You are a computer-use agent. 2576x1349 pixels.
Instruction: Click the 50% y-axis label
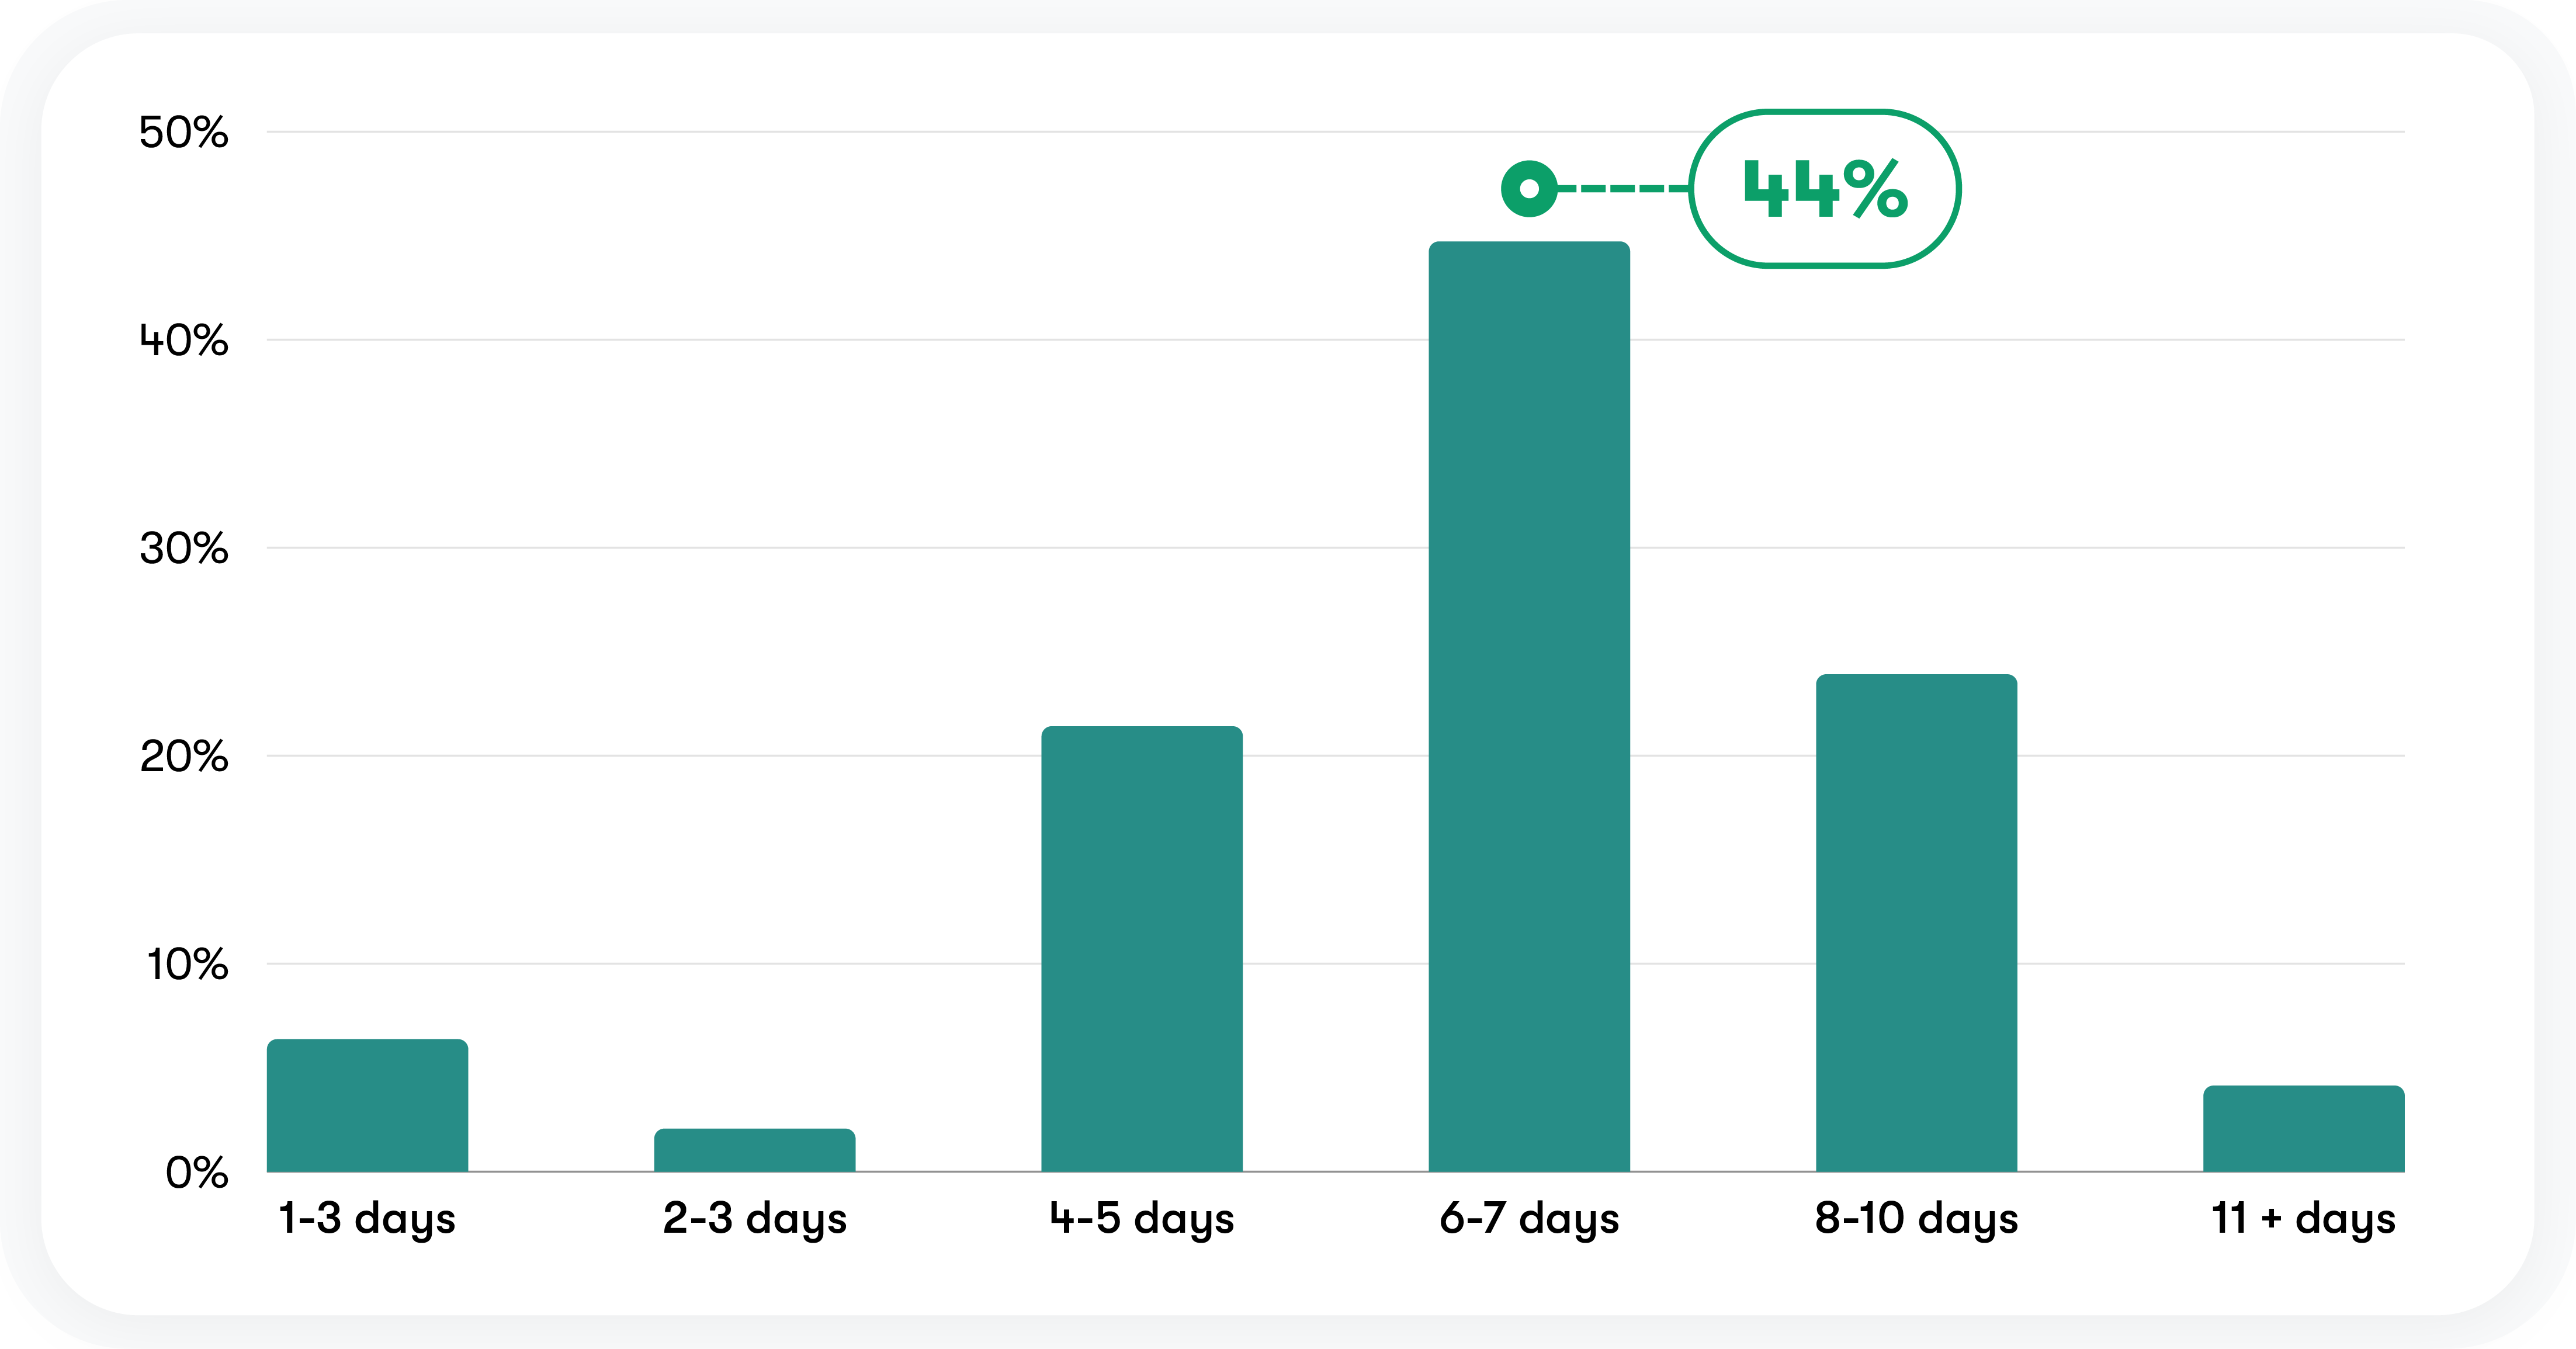click(184, 132)
